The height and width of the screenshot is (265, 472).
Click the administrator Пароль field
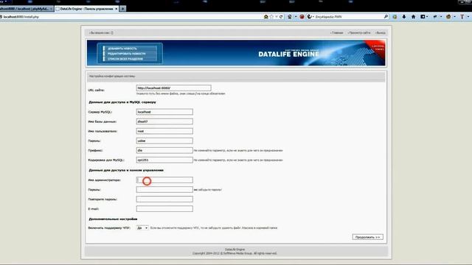(164, 189)
